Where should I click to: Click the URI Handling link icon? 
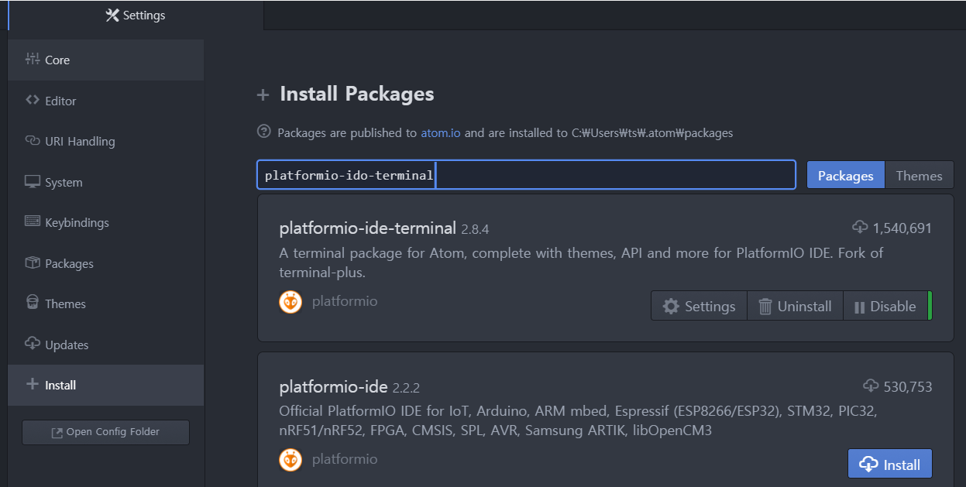click(33, 141)
